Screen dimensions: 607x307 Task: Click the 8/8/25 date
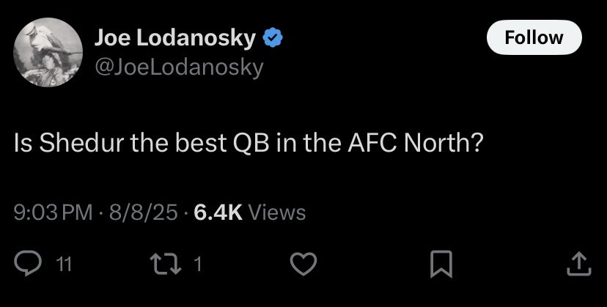[143, 212]
